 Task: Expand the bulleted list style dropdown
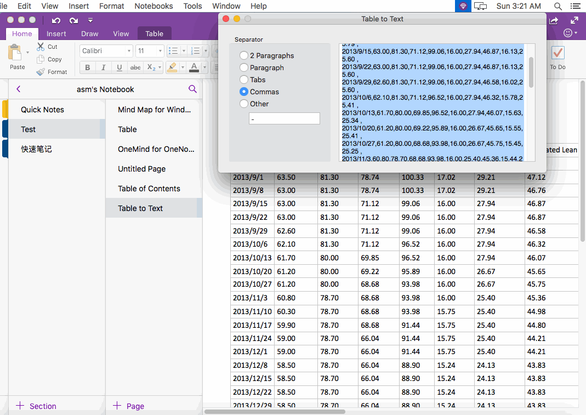183,50
